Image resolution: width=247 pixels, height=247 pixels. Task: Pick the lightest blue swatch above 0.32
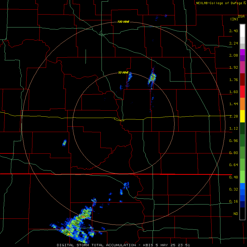[242, 186]
